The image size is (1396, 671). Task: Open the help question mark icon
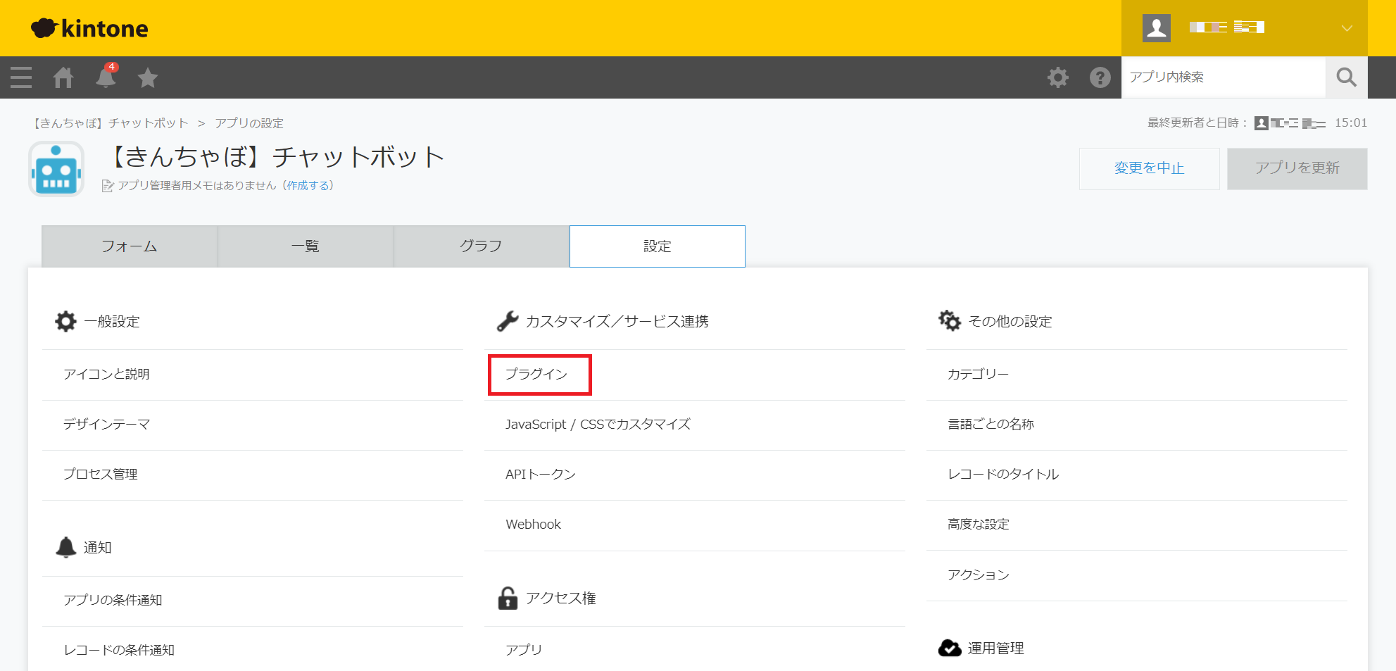point(1100,77)
